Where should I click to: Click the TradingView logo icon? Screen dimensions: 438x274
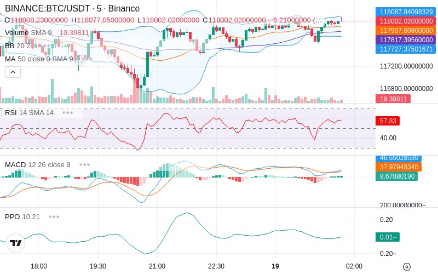16,243
